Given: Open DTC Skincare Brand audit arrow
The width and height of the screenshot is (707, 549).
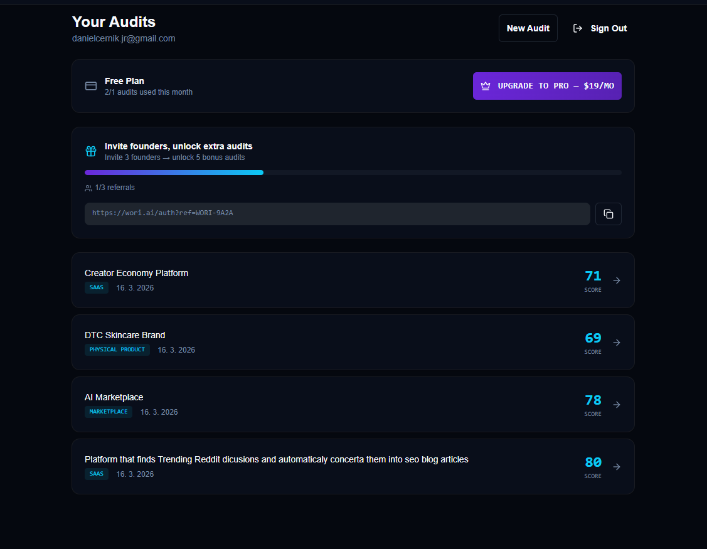Looking at the screenshot, I should coord(617,343).
